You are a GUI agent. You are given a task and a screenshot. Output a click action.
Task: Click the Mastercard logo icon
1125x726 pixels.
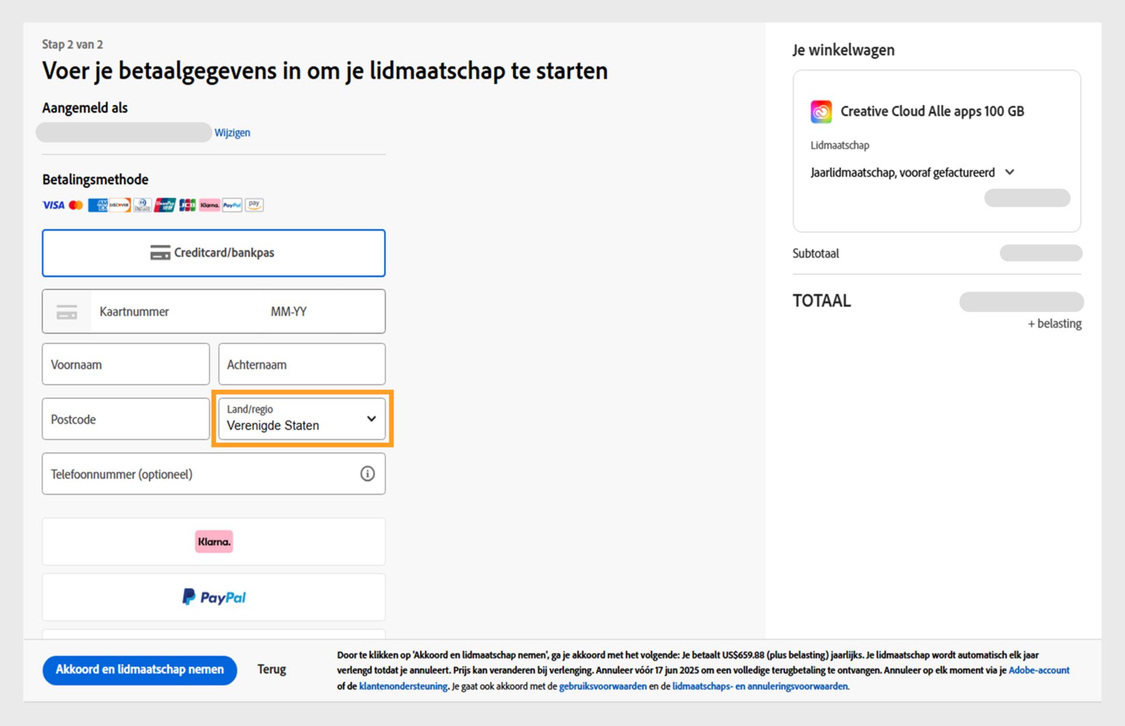[76, 205]
